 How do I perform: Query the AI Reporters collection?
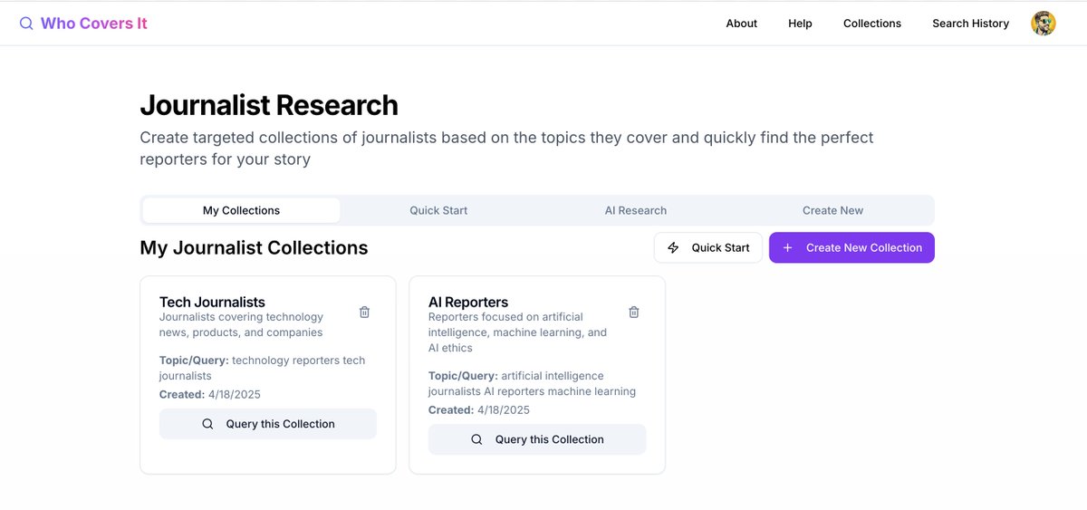pos(537,439)
